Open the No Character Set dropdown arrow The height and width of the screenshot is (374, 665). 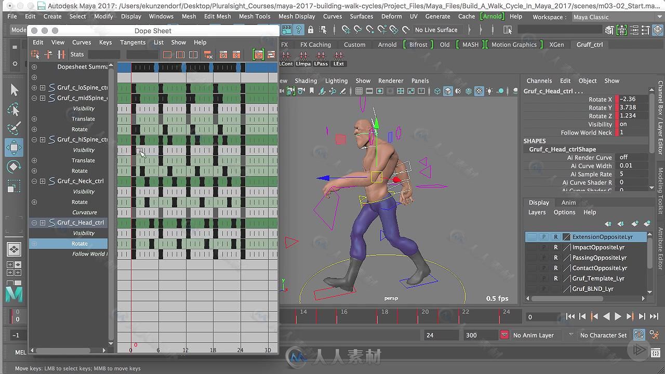pyautogui.click(x=571, y=335)
